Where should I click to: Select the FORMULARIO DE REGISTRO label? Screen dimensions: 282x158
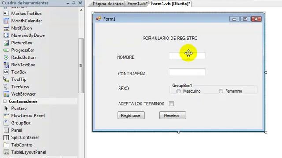tap(171, 38)
